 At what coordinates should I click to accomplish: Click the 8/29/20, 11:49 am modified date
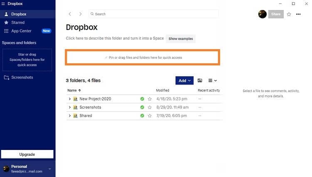(x=173, y=107)
